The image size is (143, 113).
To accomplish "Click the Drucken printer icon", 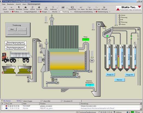I will click(39, 7).
